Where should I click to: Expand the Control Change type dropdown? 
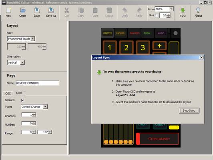click(x=45, y=107)
